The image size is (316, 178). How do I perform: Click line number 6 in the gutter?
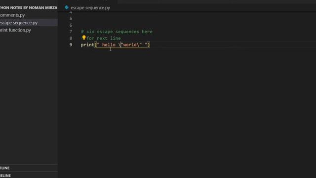(x=71, y=25)
